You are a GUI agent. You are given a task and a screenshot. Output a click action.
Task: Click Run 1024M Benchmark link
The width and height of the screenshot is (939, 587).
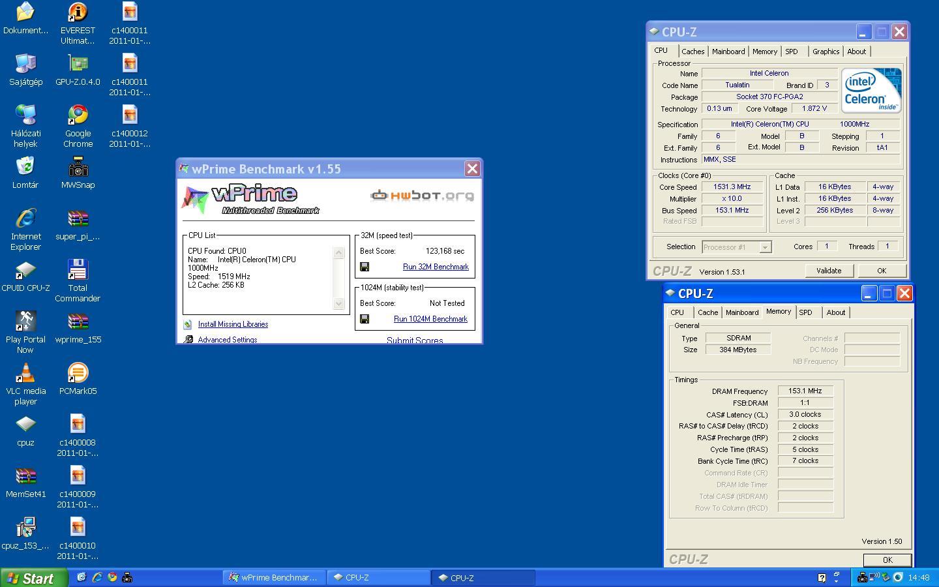point(430,319)
